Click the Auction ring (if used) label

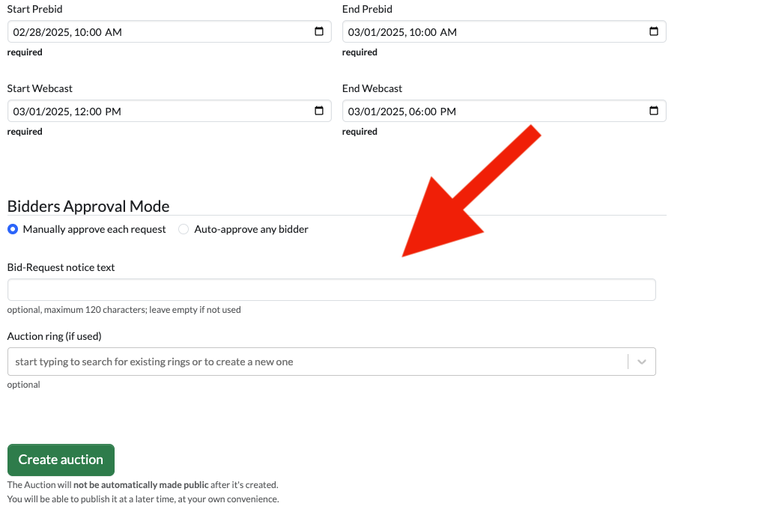click(54, 336)
